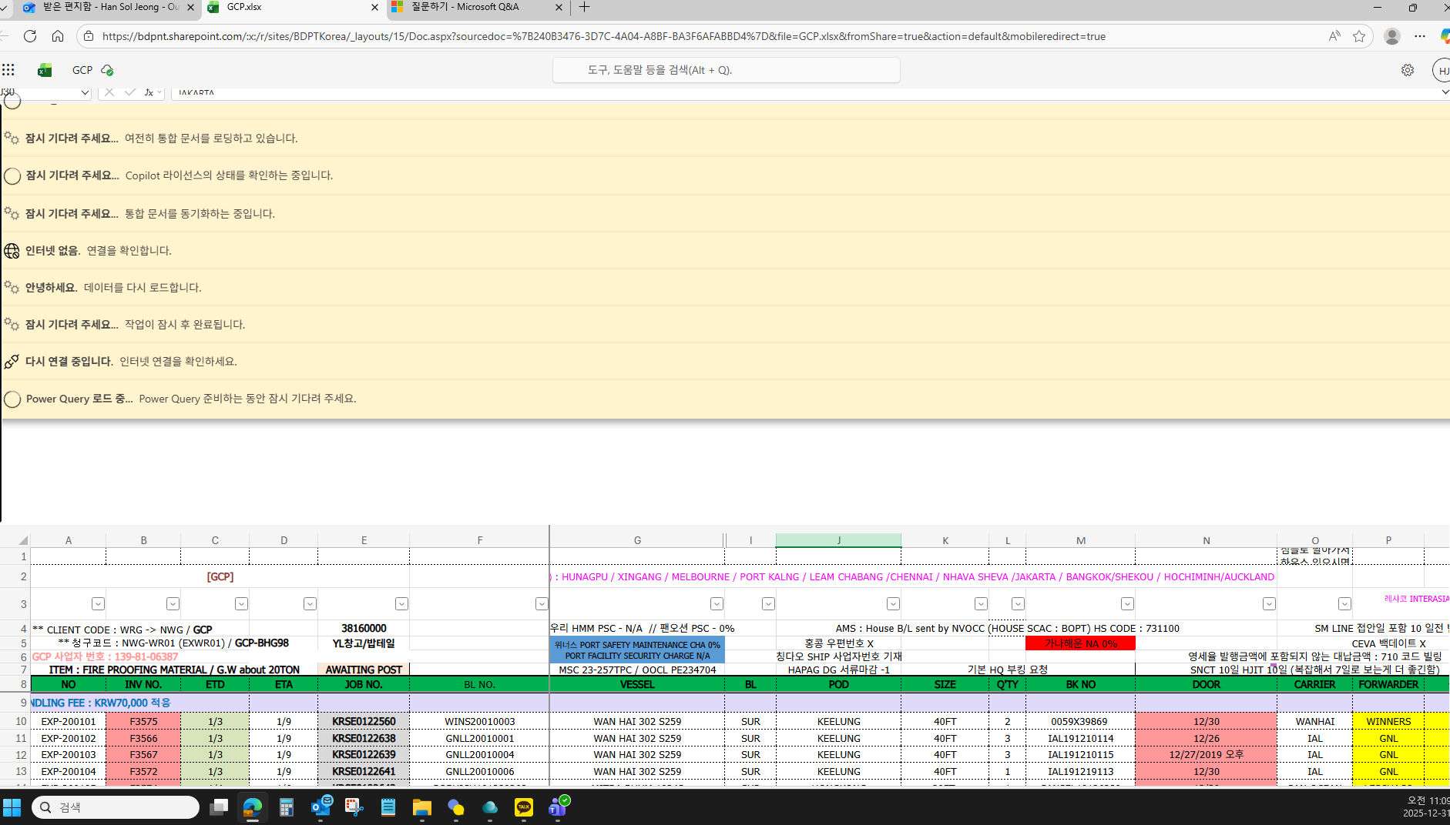The width and height of the screenshot is (1450, 825).
Task: Click the browser address bar URL
Action: 603,36
